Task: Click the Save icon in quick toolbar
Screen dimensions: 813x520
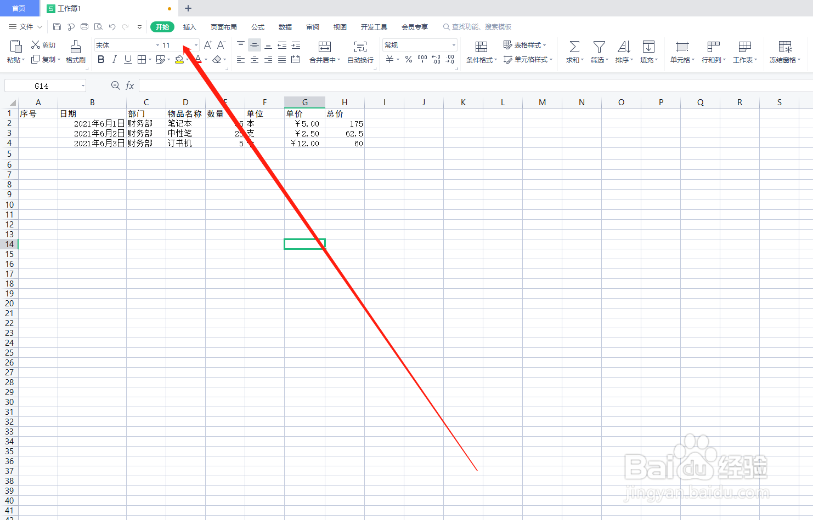Action: point(57,26)
